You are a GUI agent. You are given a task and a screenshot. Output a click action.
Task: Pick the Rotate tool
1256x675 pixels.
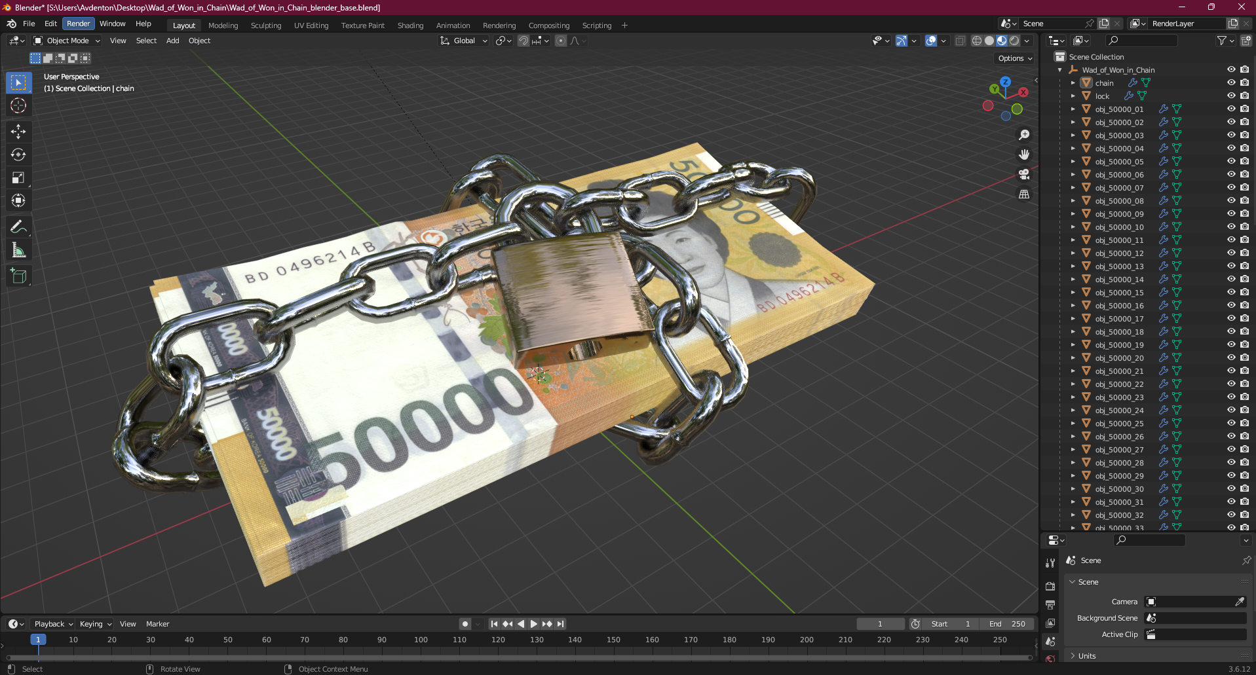point(18,155)
